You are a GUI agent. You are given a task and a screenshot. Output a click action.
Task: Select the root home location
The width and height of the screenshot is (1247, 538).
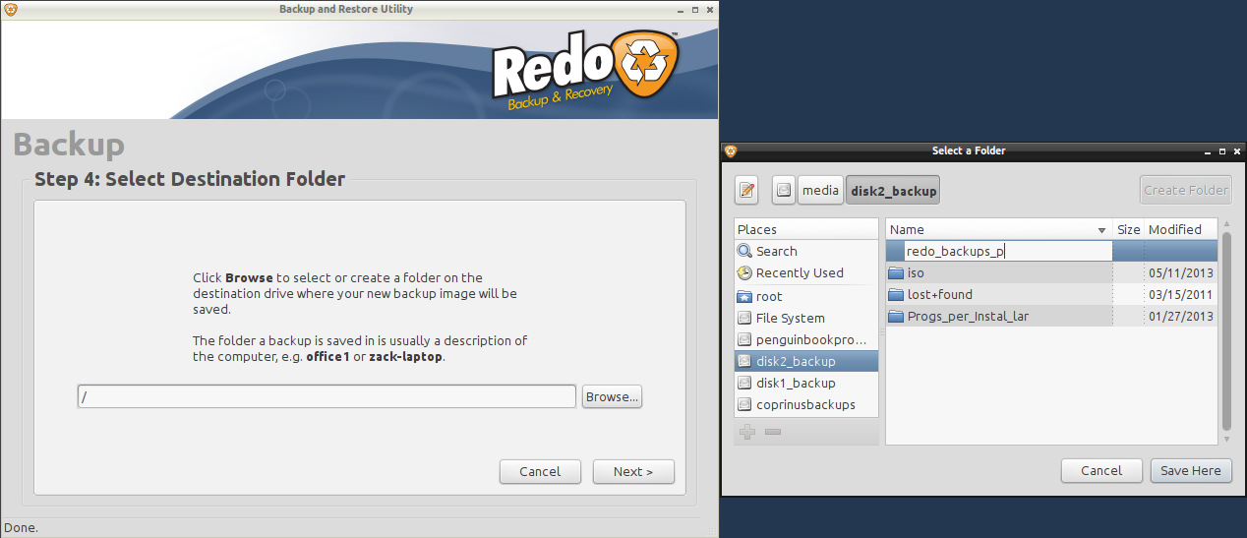(769, 296)
